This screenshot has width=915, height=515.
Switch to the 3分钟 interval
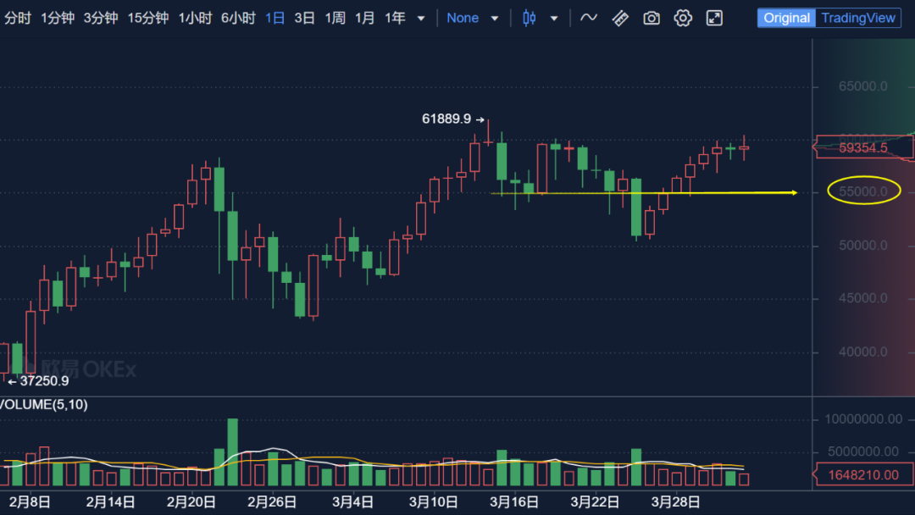100,18
